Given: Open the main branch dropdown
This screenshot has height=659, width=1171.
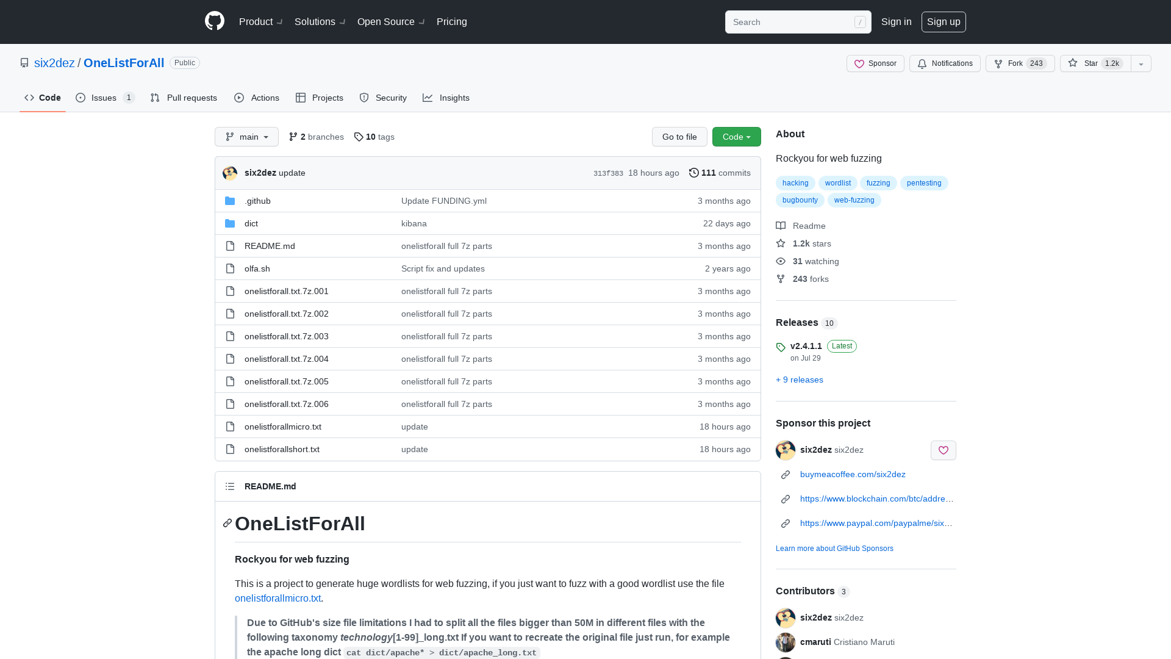Looking at the screenshot, I should click(246, 137).
